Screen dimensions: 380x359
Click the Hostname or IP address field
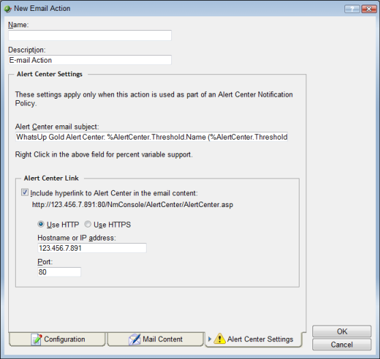click(x=92, y=248)
